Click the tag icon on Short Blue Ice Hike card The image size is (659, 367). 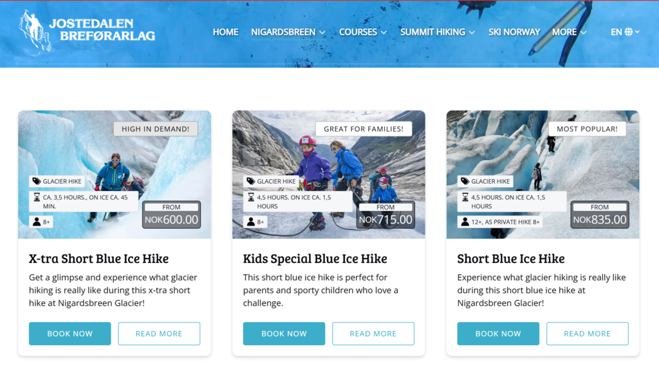tap(465, 181)
